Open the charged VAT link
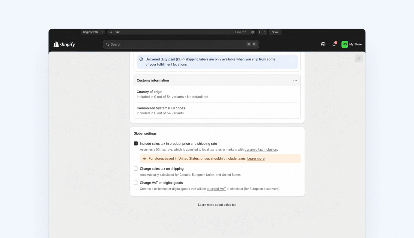The width and height of the screenshot is (414, 238). point(216,189)
